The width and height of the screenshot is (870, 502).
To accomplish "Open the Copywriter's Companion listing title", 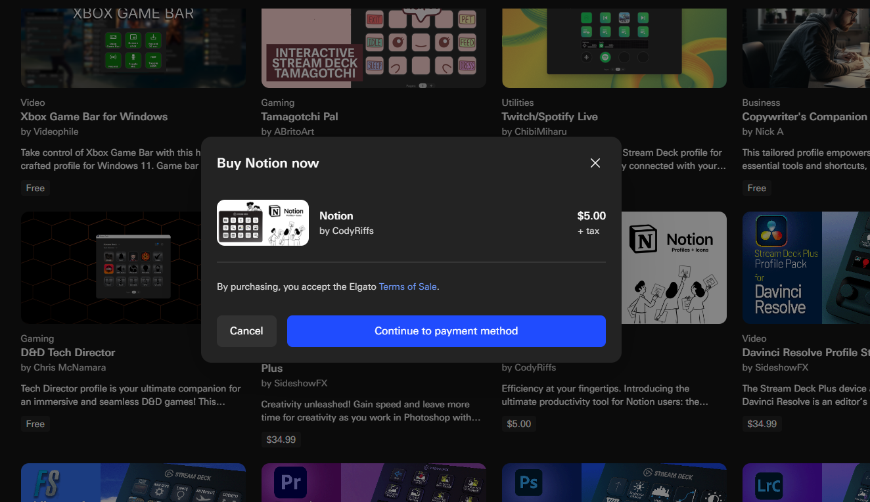I will click(804, 116).
